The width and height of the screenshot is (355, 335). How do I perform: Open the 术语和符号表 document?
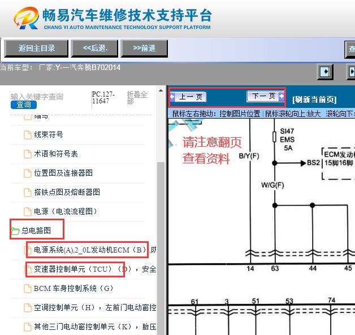click(x=56, y=154)
